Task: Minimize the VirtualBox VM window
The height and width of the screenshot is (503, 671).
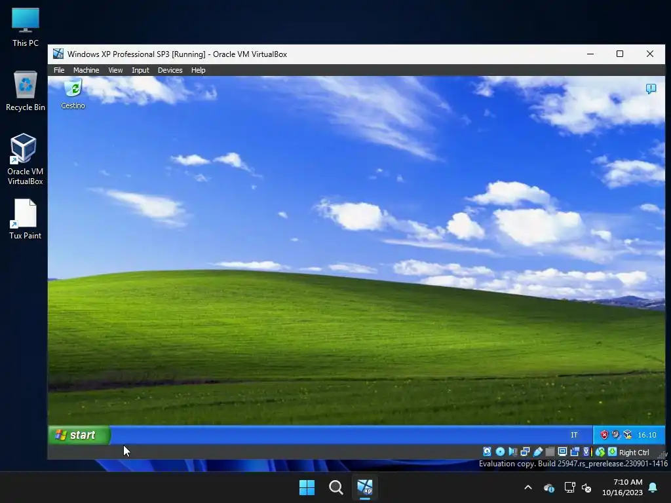Action: tap(590, 54)
